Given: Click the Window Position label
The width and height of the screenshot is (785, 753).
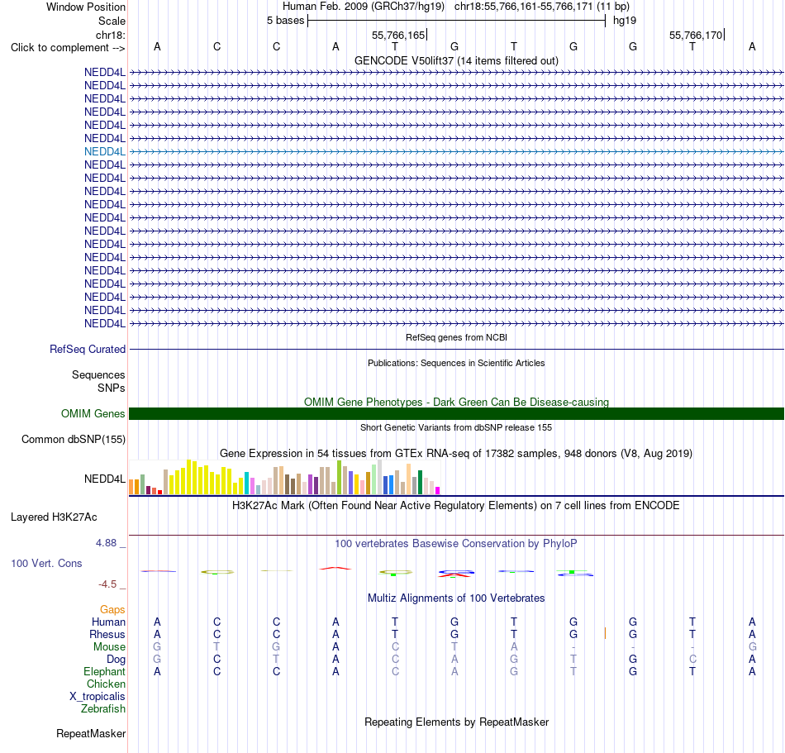Looking at the screenshot, I should pos(86,7).
